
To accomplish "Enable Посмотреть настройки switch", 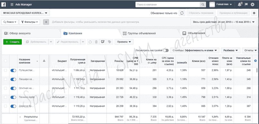I will tap(166, 50).
